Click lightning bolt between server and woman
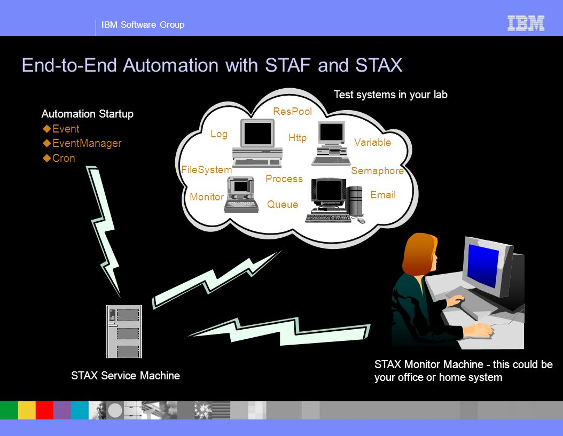Screen dimensions: 563x436 click(279, 331)
